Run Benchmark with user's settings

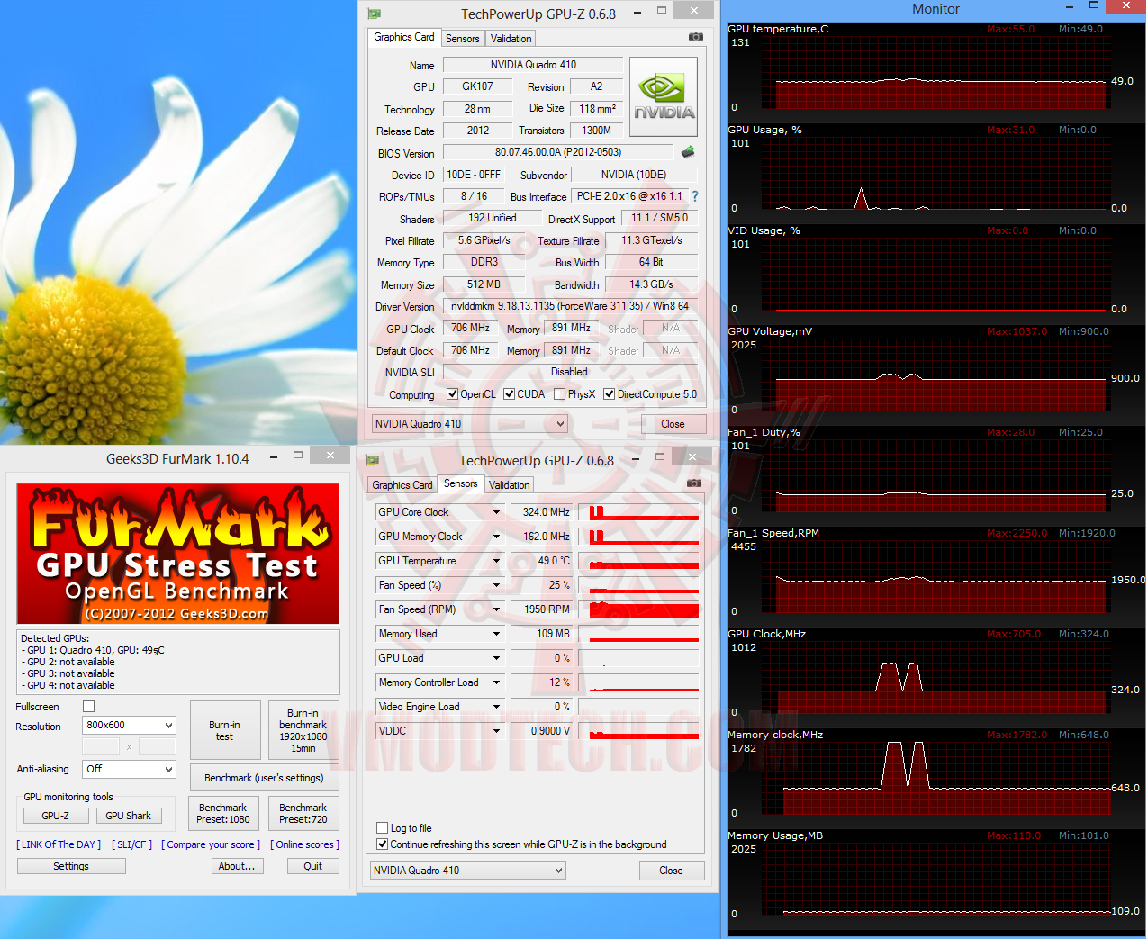[264, 778]
